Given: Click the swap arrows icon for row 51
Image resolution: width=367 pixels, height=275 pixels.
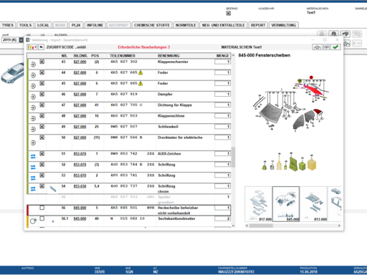Looking at the screenshot, I should (x=33, y=157).
